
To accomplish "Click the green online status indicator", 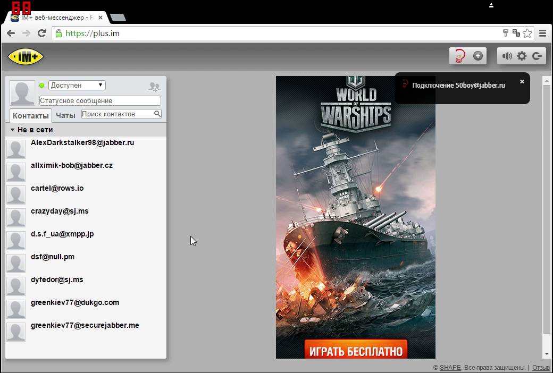I will tap(42, 86).
